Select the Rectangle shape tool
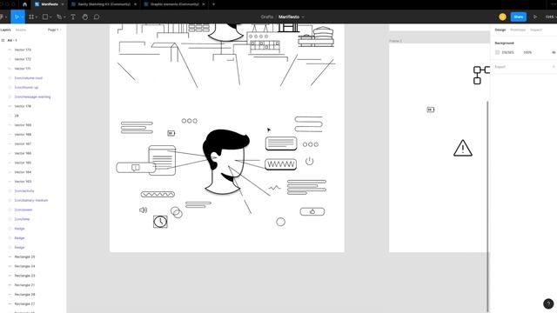Viewport: 557px width, 313px height. click(x=45, y=17)
